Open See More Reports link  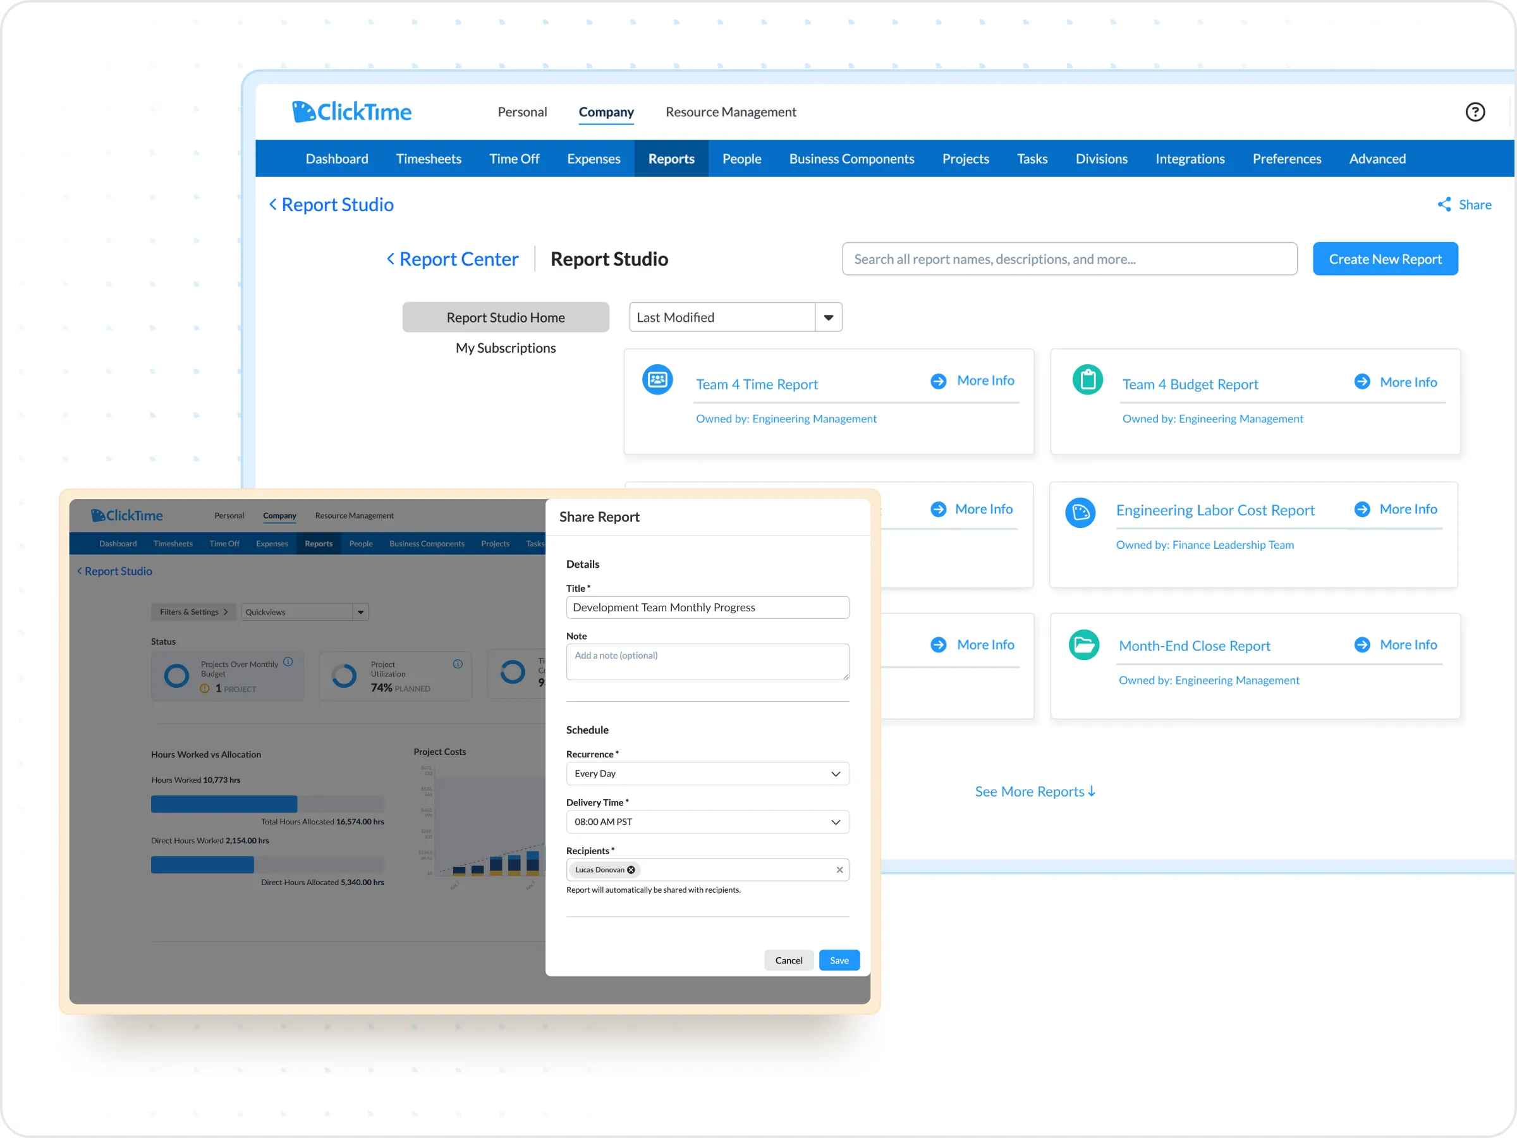point(1034,791)
